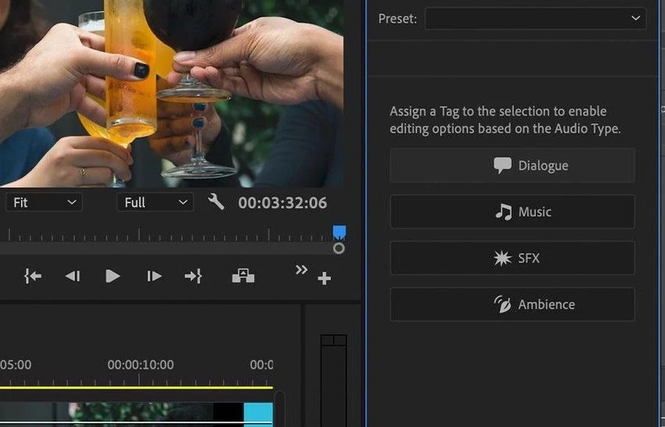Open the wrench settings menu

tap(216, 203)
